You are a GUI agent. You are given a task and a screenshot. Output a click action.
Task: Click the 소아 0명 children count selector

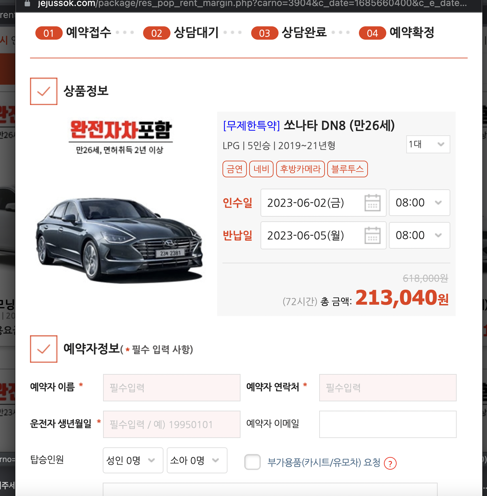tap(196, 460)
